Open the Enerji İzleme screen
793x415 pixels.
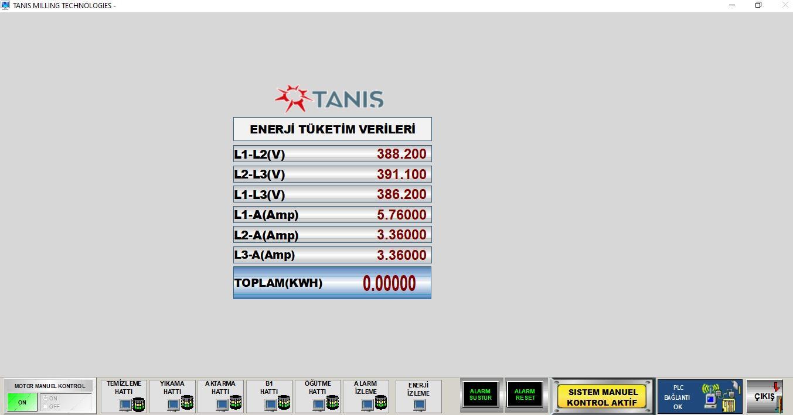pos(418,396)
